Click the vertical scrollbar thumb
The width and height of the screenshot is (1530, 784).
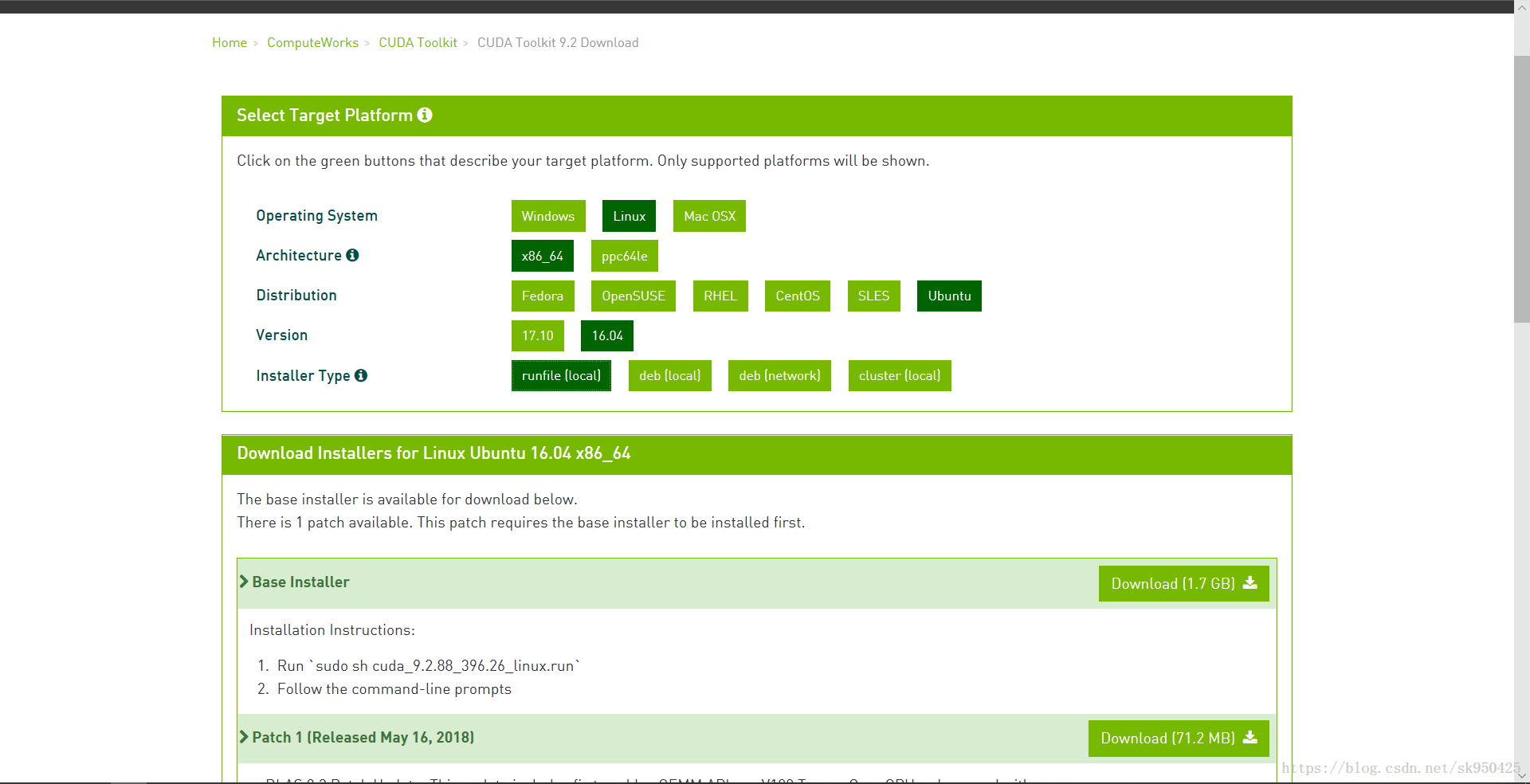click(x=1522, y=189)
